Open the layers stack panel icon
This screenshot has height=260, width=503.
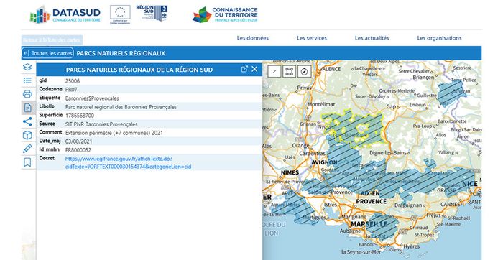[x=27, y=67]
